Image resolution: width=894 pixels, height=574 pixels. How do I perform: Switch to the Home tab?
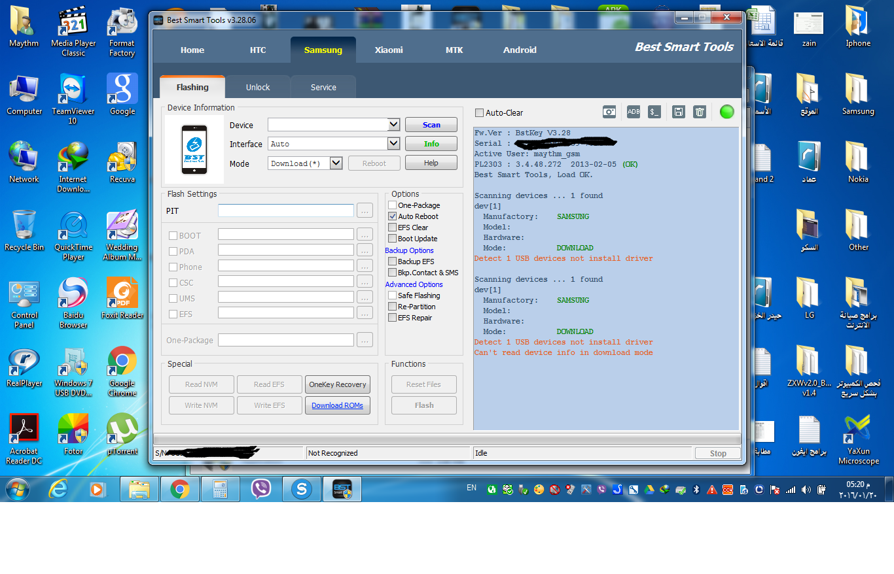192,50
